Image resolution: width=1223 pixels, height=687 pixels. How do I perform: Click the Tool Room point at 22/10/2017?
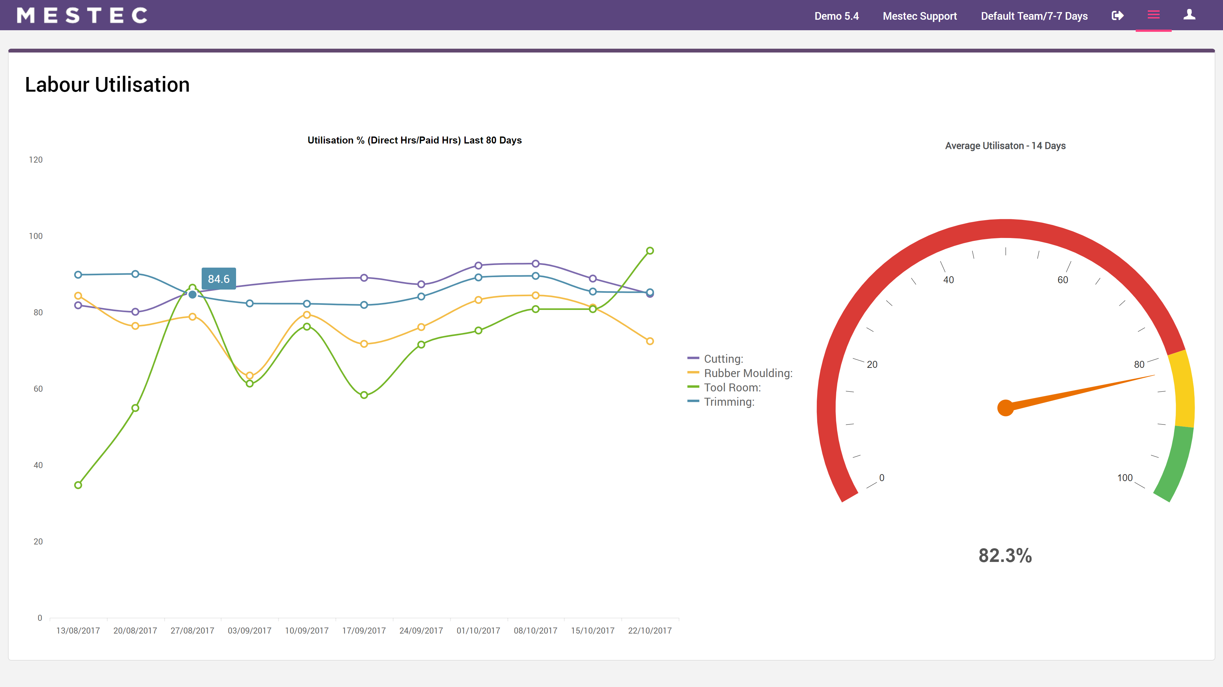pos(650,251)
